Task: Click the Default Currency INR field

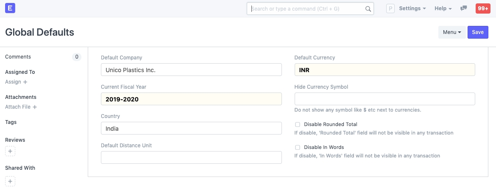Action: click(385, 70)
